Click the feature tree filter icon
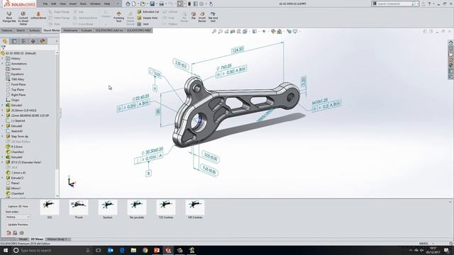 pyautogui.click(x=3, y=47)
